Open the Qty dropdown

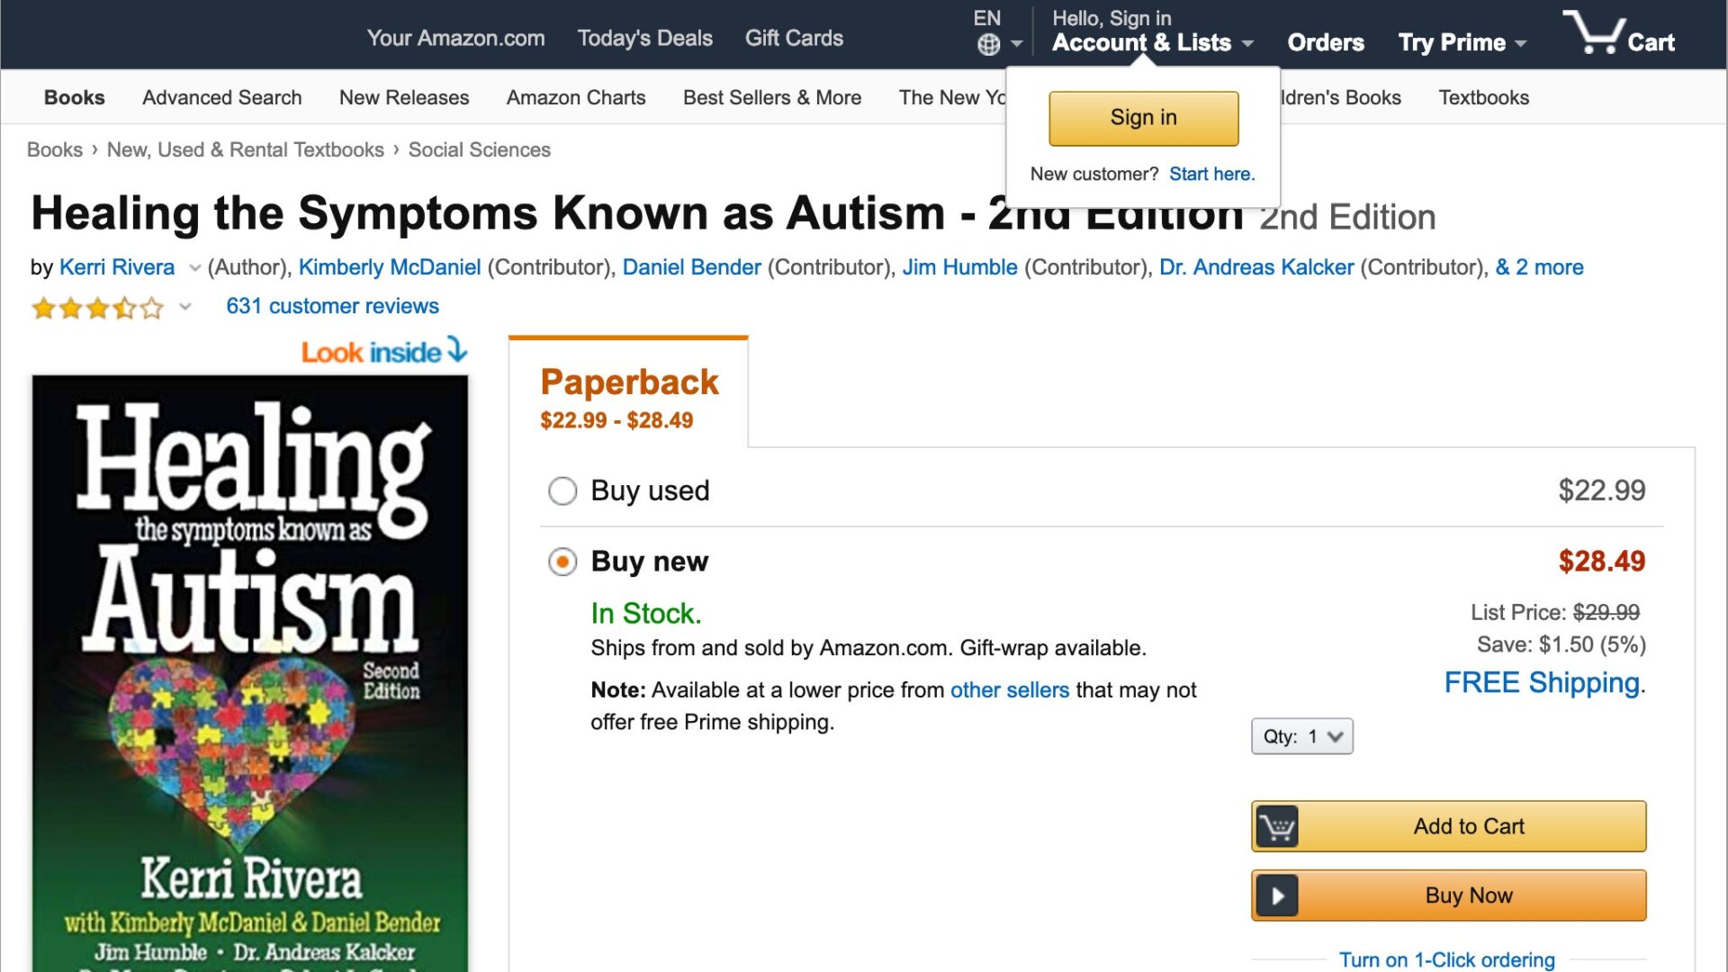(1301, 736)
